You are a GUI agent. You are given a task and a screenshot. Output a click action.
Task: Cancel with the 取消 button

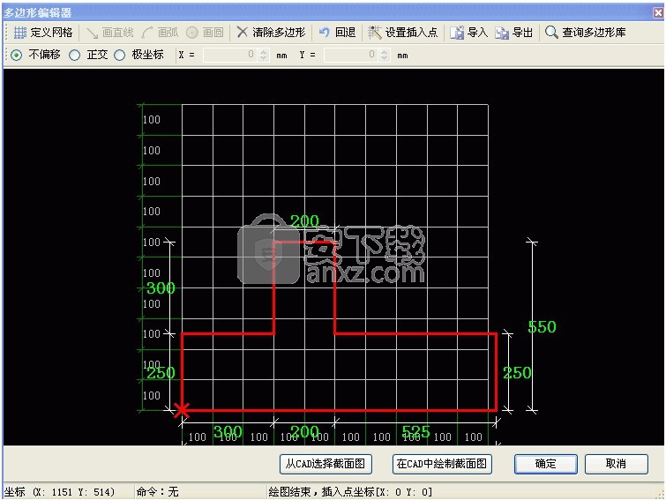(617, 464)
